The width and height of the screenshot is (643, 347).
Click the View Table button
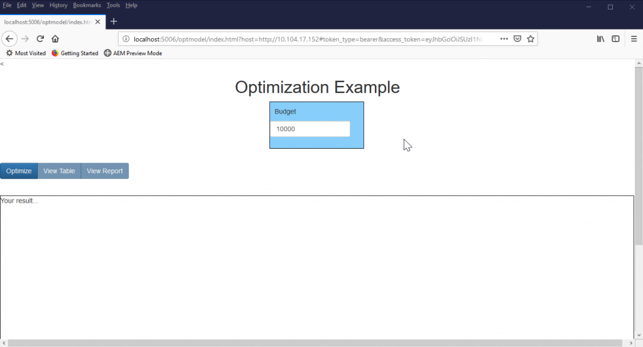tap(59, 171)
